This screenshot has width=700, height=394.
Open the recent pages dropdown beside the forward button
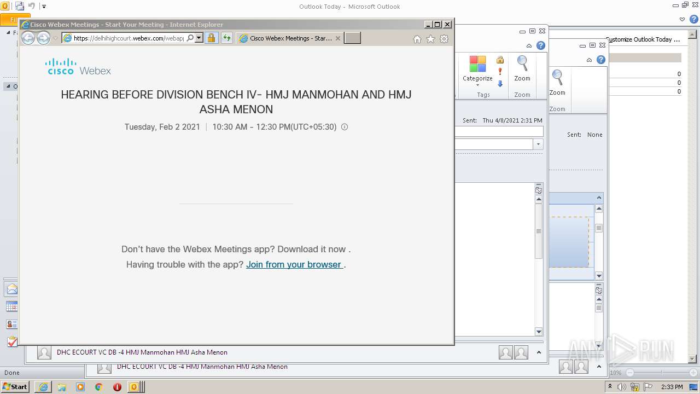[x=55, y=38]
